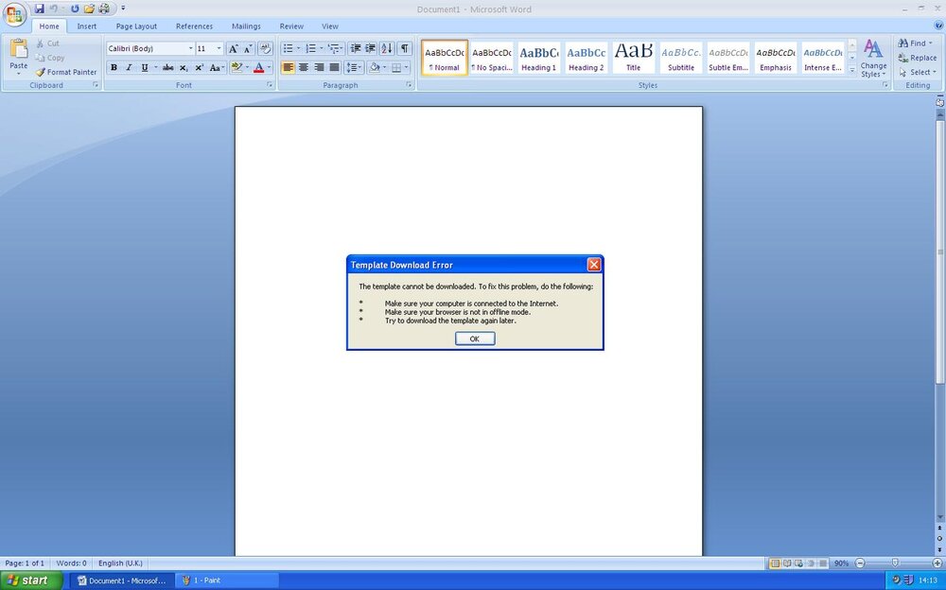Apply Heading 2 style
946x590 pixels.
click(x=587, y=58)
